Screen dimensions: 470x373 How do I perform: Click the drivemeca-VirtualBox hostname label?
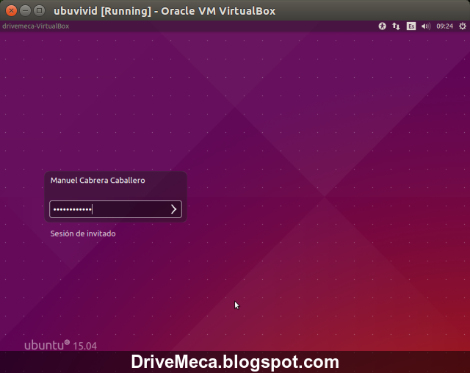36,26
